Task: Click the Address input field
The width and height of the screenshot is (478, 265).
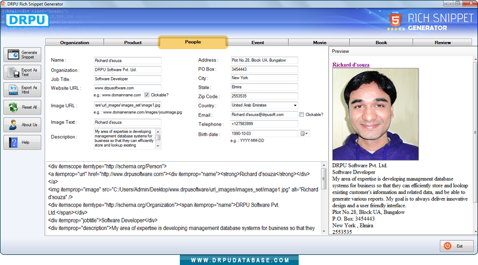Action: click(264, 60)
